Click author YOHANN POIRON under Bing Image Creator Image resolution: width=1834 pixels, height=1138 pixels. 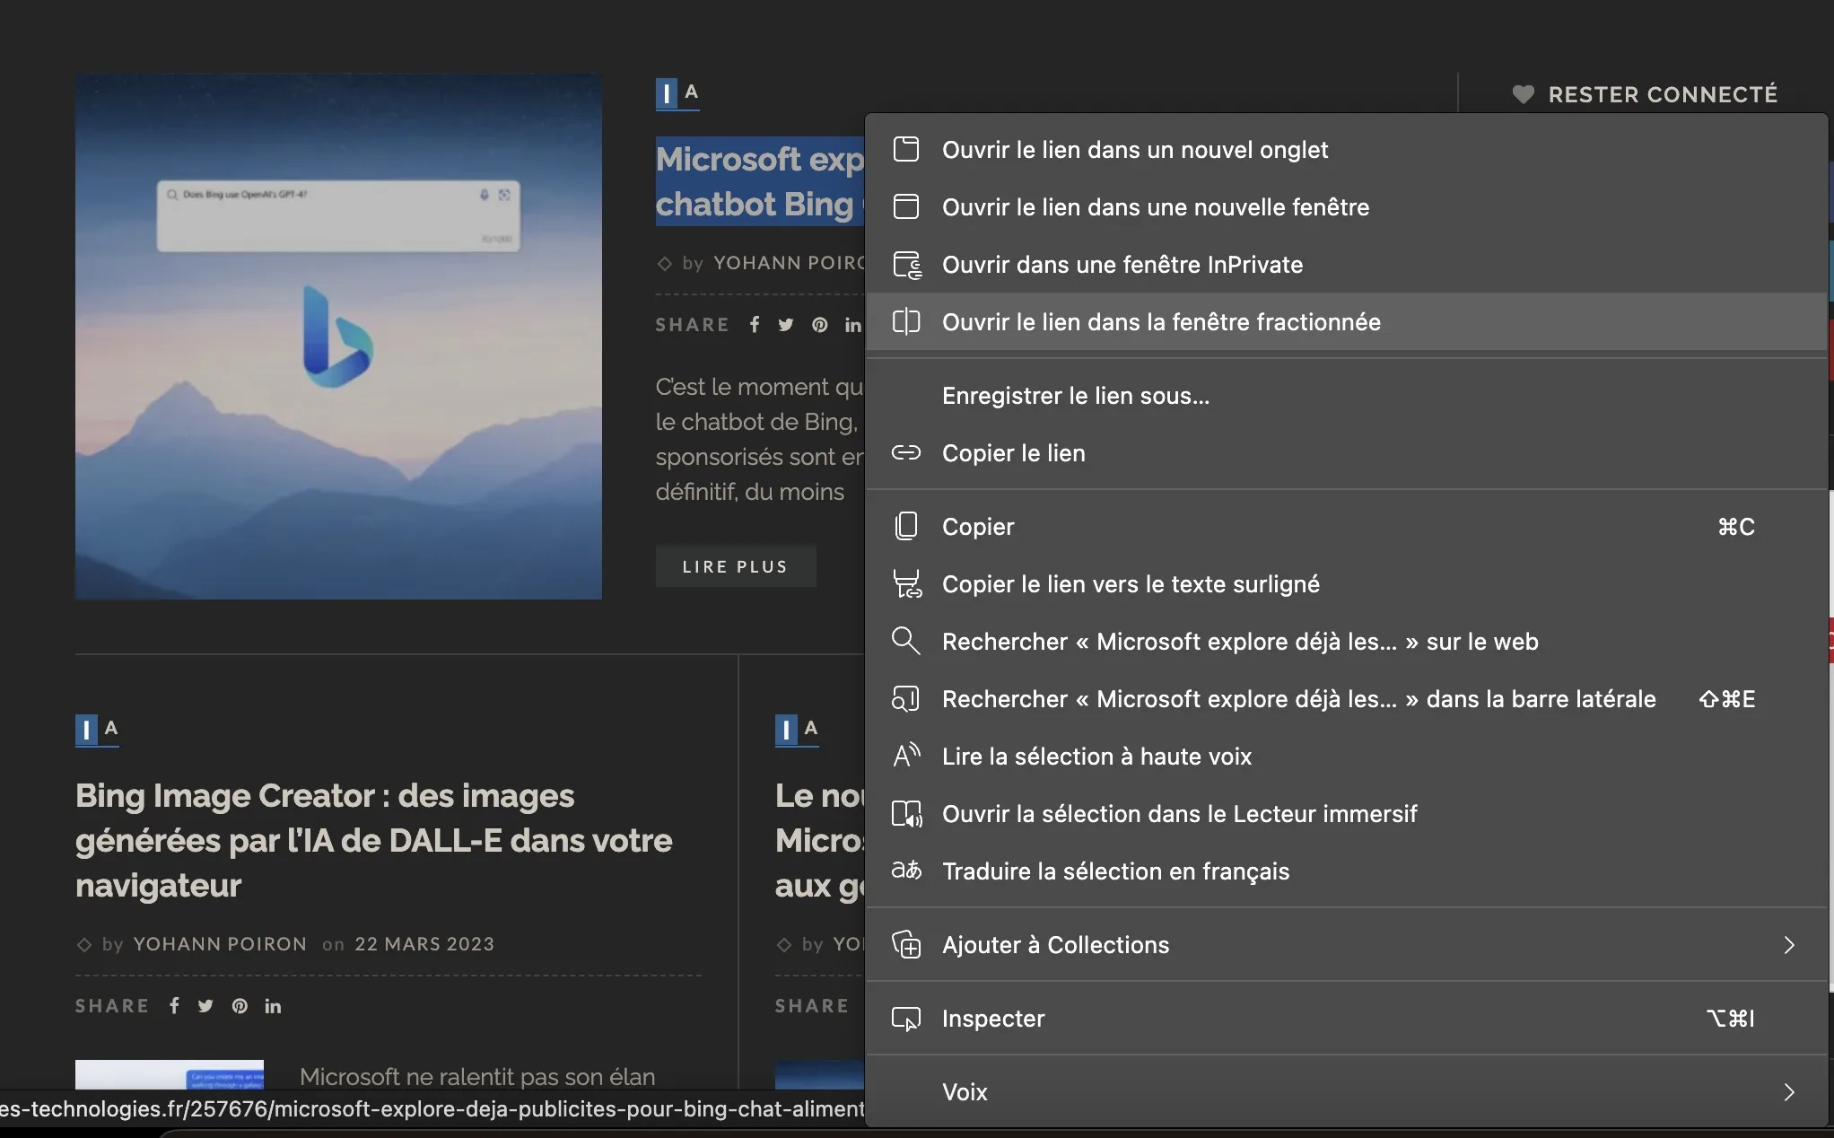coord(220,944)
